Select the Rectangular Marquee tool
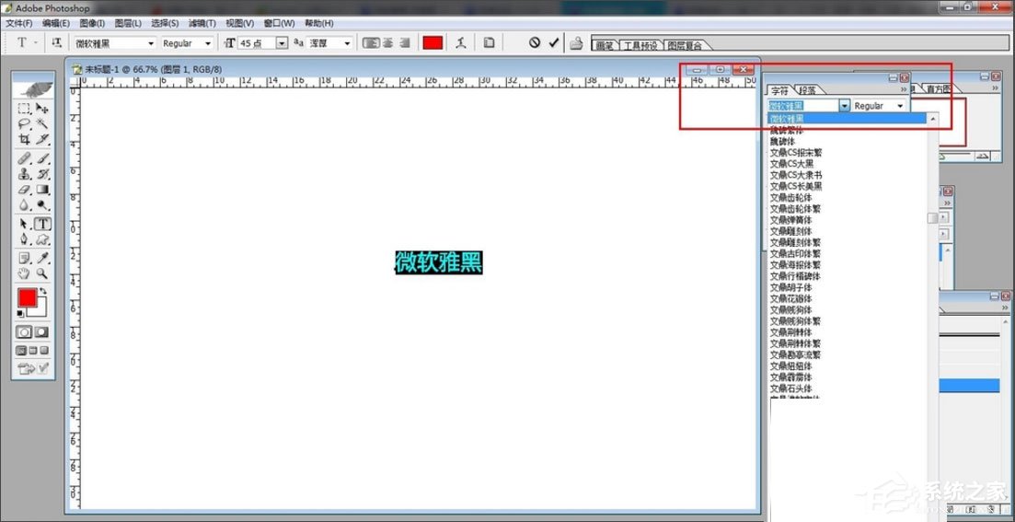The width and height of the screenshot is (1015, 522). [25, 108]
